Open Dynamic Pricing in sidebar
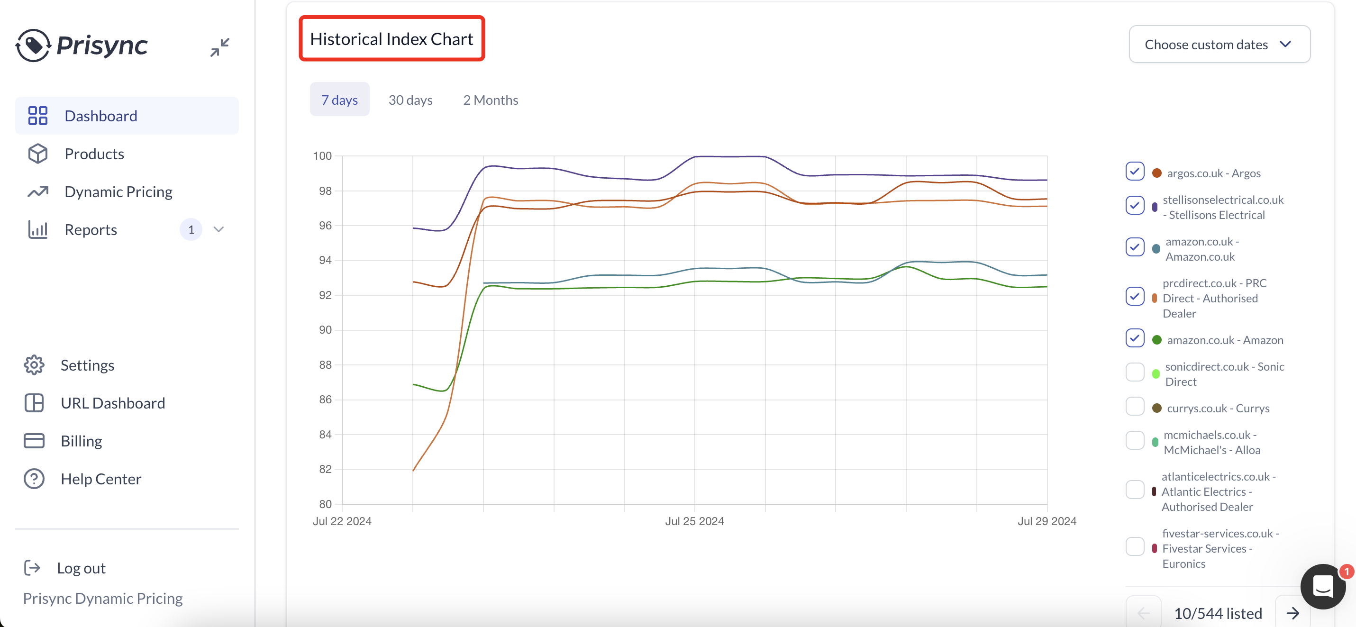1356x627 pixels. click(127, 191)
